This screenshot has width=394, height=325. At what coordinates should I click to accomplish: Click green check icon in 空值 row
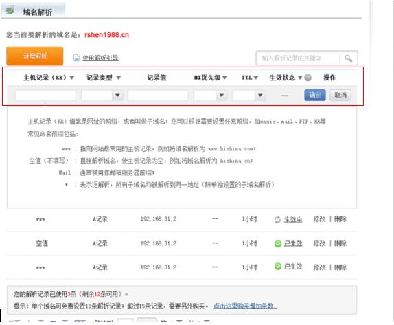278,243
